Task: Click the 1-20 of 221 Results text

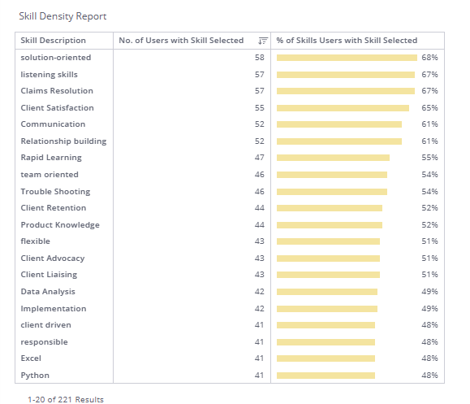Action: 66,399
